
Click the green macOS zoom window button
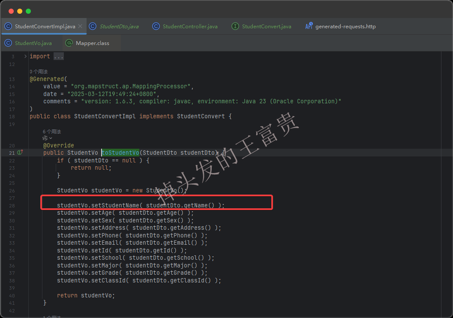click(28, 11)
